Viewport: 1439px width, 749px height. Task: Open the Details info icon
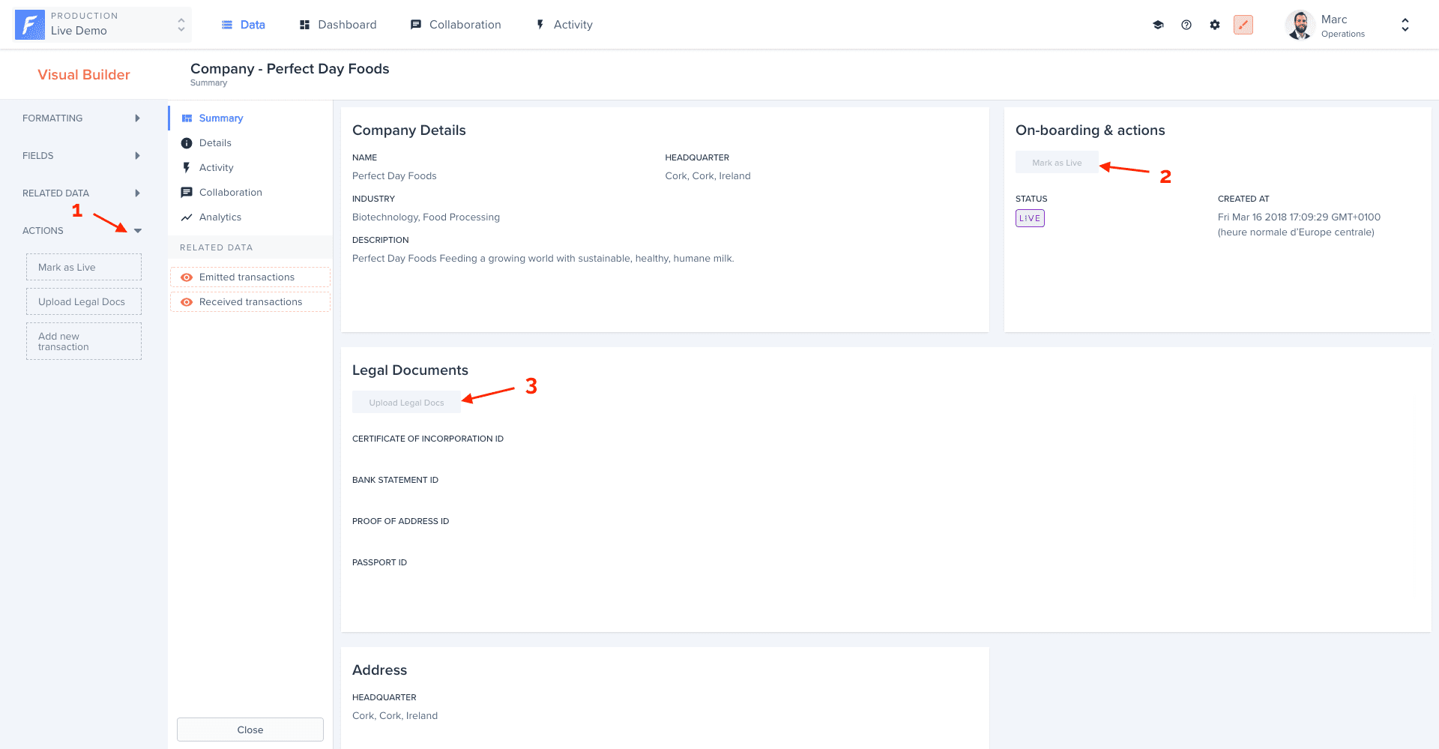pos(187,143)
